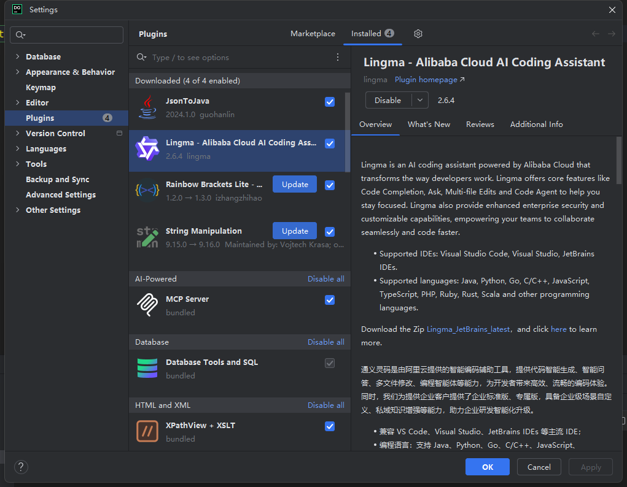Image resolution: width=627 pixels, height=487 pixels.
Task: Select Backup and Sync settings
Action: point(58,179)
